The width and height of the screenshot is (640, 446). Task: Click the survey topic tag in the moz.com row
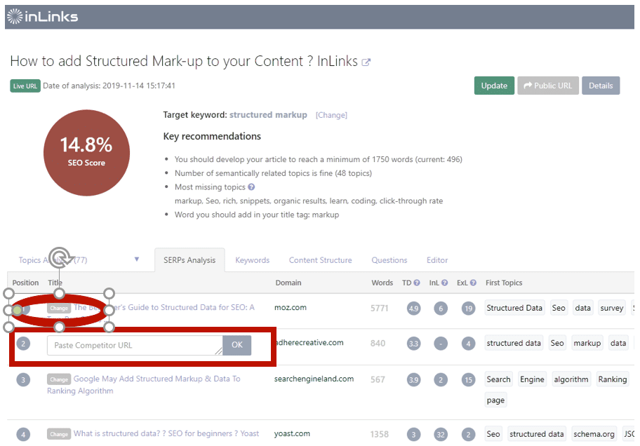click(x=612, y=308)
